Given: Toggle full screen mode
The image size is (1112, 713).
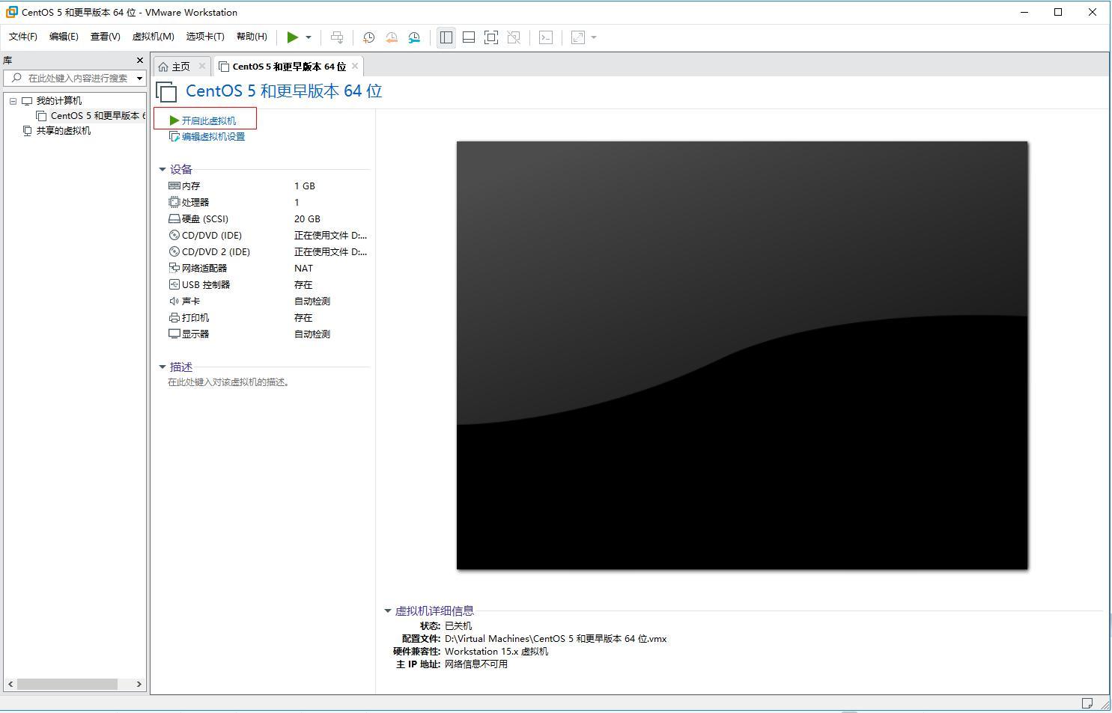Looking at the screenshot, I should tap(491, 37).
